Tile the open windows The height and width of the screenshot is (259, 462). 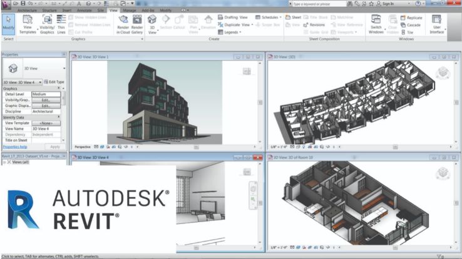407,32
